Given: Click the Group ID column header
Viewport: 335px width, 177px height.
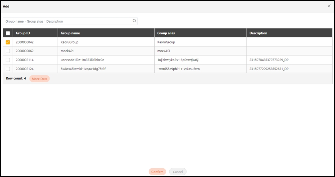Looking at the screenshot, I should [23, 33].
